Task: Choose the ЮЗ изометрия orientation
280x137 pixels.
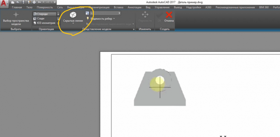Action: coord(45,23)
